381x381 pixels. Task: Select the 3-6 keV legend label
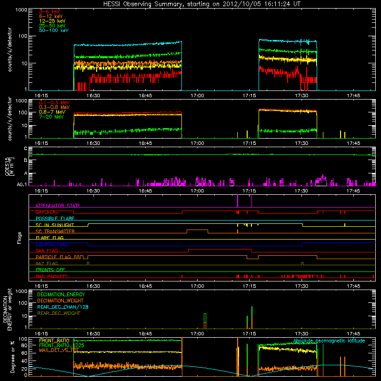coord(49,11)
